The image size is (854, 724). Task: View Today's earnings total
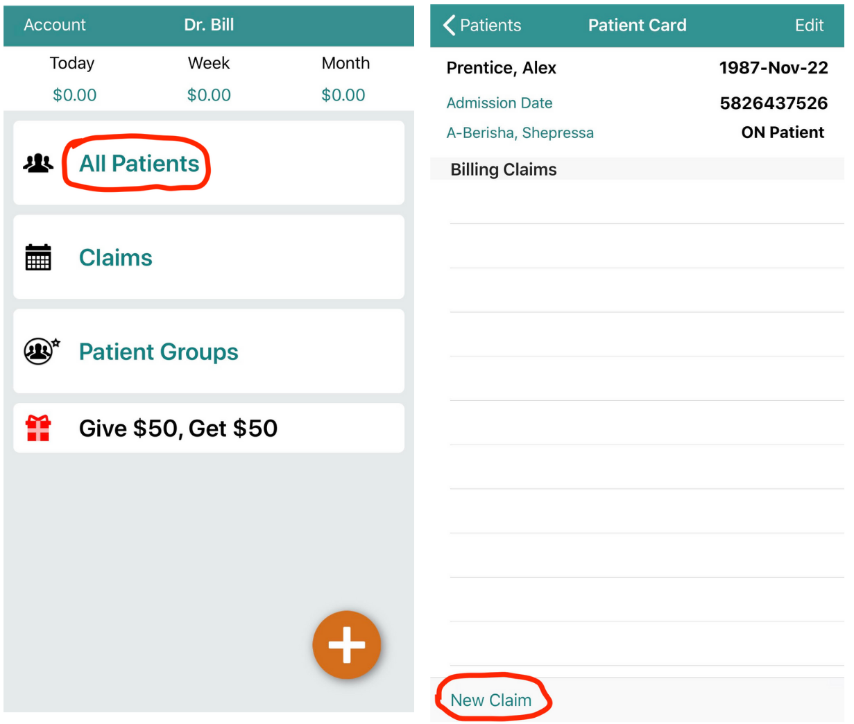[x=74, y=95]
